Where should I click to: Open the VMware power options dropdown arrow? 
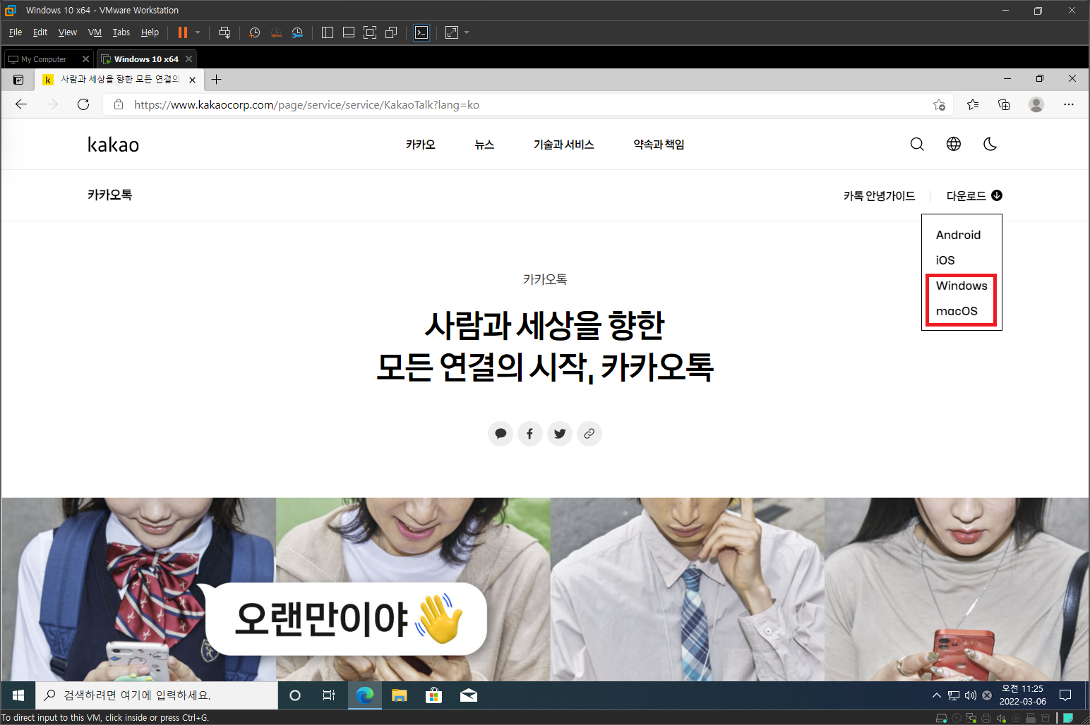(x=198, y=32)
